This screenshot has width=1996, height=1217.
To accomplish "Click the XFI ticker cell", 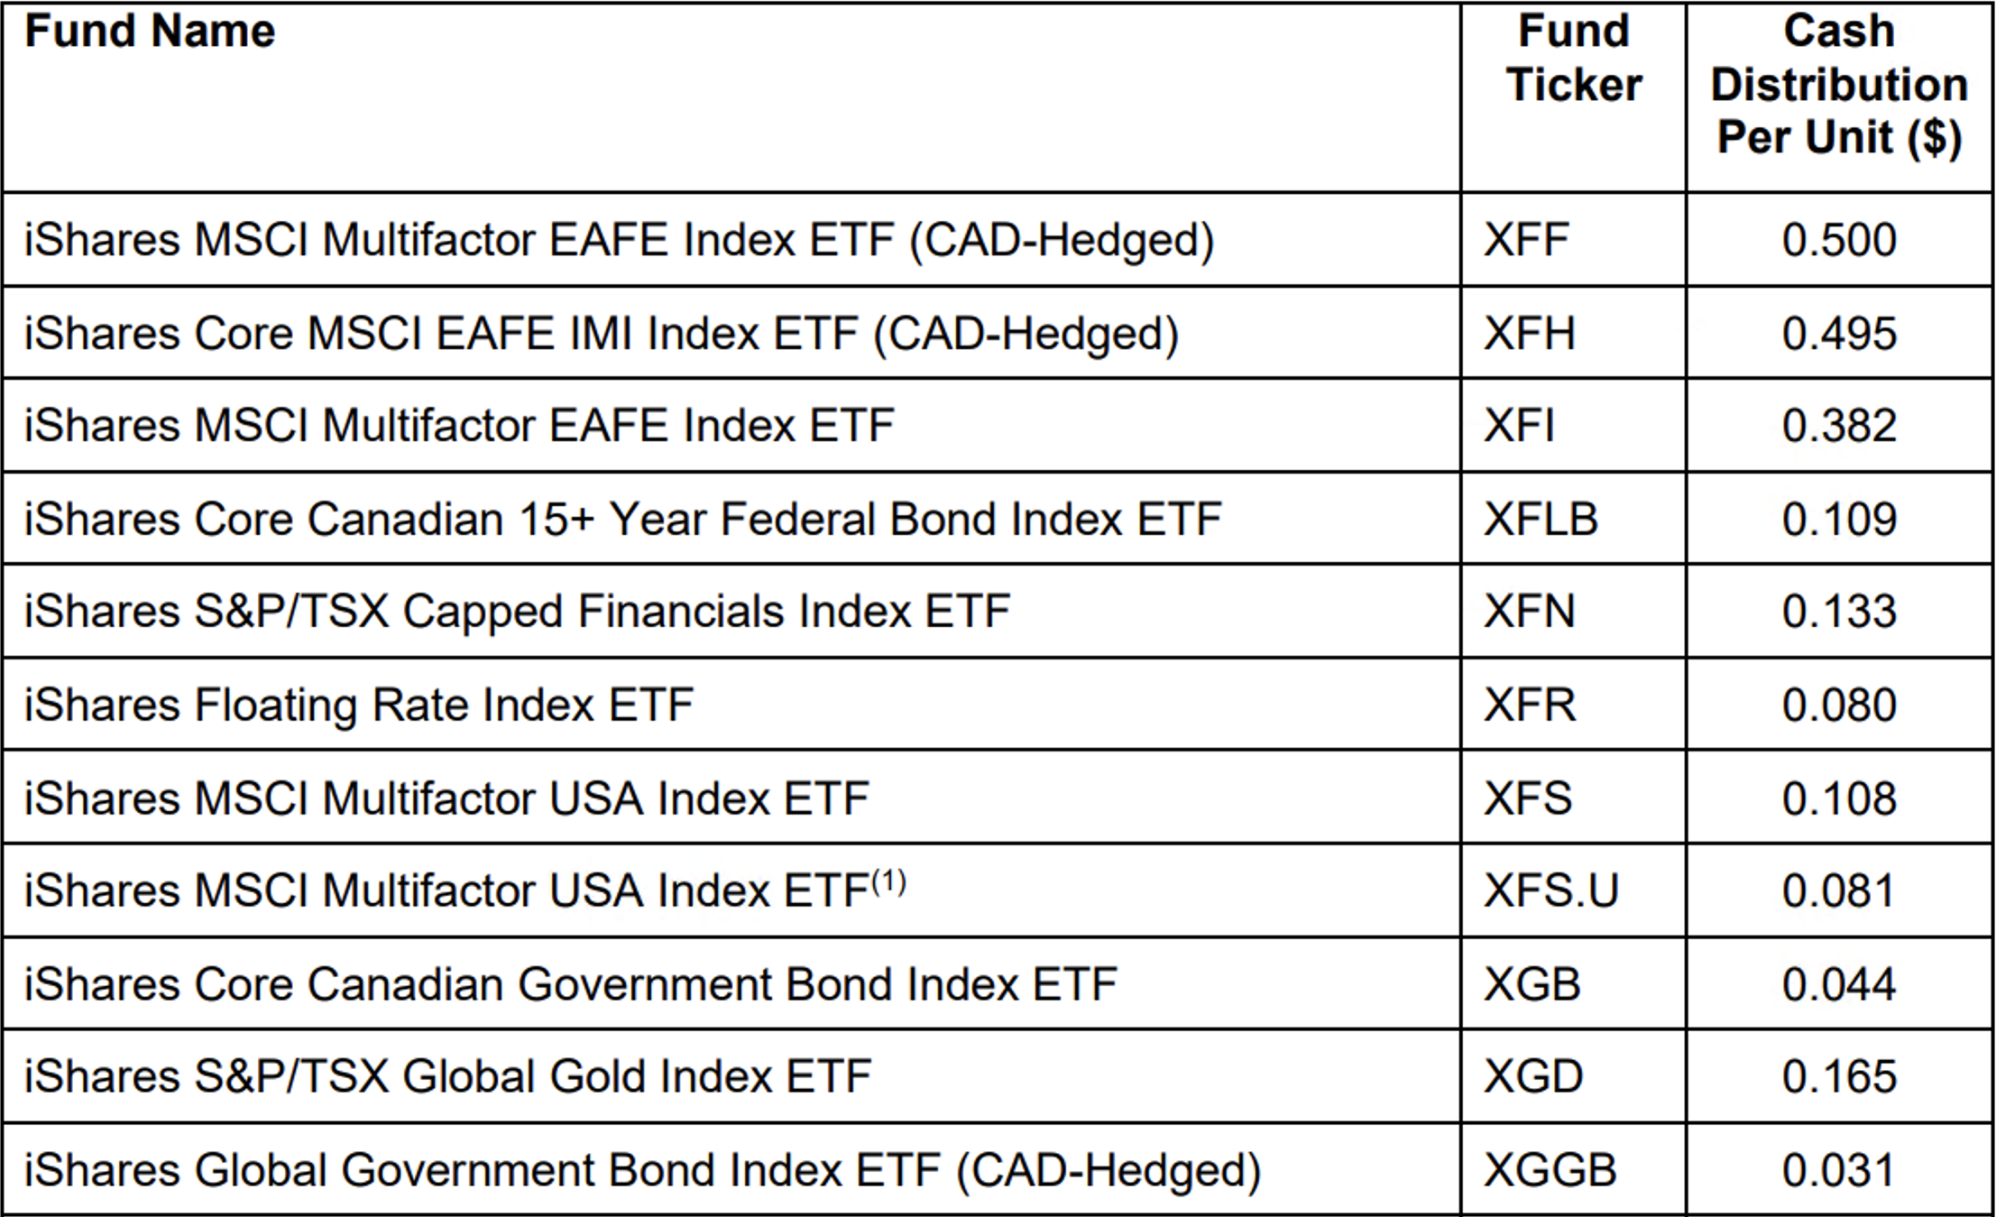I will [1520, 426].
